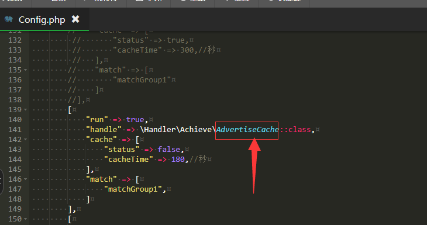Click line number 137 in gutter
The height and width of the screenshot is (225, 427).
point(15,90)
